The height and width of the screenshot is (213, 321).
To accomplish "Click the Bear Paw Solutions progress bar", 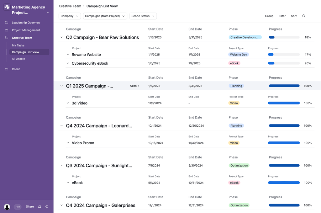I will pos(284,37).
